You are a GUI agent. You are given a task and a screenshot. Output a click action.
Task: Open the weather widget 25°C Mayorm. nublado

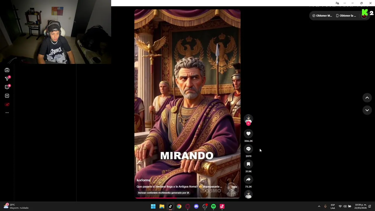tap(17, 206)
